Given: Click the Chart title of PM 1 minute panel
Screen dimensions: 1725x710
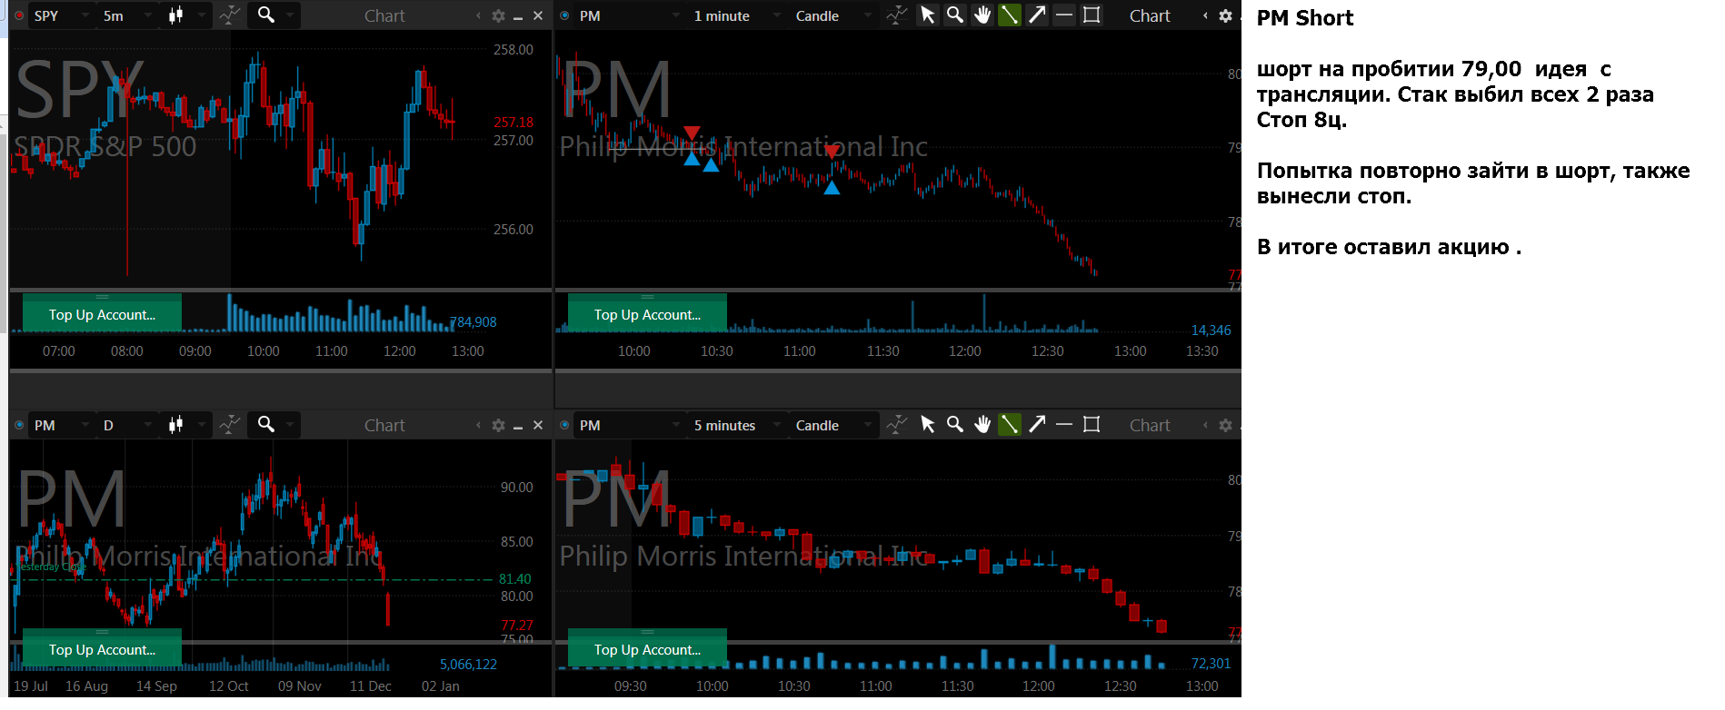Looking at the screenshot, I should [1150, 15].
